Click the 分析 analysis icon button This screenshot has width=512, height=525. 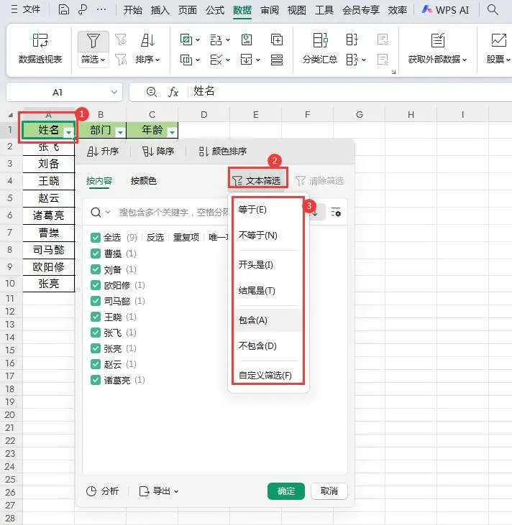tap(103, 491)
